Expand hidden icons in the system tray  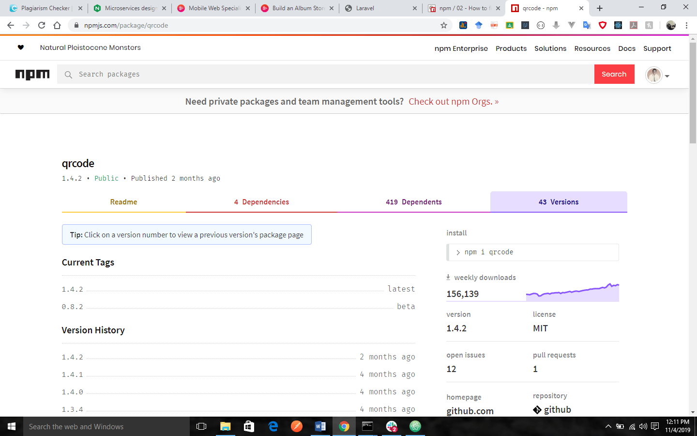coord(608,426)
